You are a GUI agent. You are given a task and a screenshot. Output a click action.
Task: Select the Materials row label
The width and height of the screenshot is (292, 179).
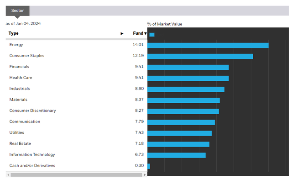click(x=18, y=100)
